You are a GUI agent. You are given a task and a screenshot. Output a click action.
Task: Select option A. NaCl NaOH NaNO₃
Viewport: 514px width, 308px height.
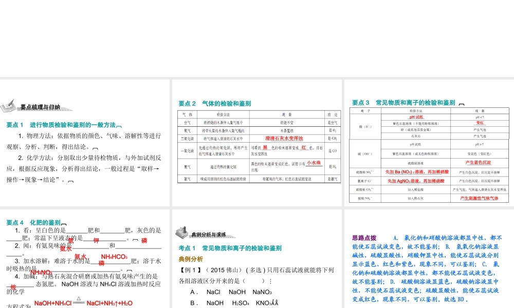pos(231,292)
